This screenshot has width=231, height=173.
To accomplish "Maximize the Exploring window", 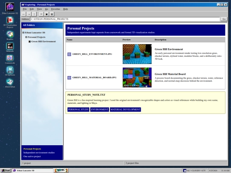I will 222,5.
